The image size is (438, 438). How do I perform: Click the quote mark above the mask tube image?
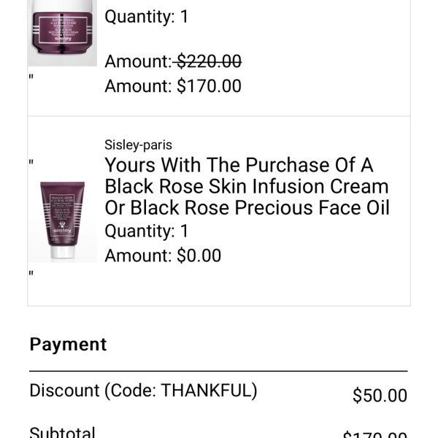click(x=31, y=162)
